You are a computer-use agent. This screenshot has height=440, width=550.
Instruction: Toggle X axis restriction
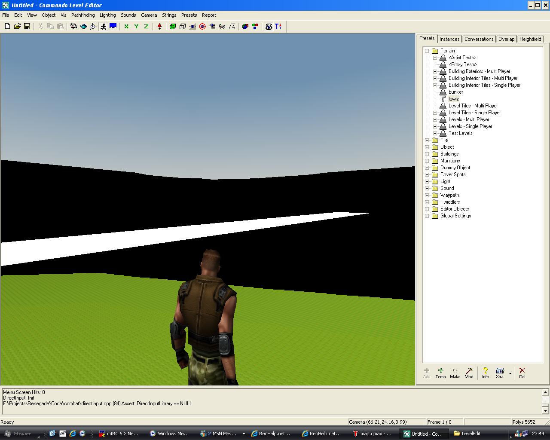(126, 27)
